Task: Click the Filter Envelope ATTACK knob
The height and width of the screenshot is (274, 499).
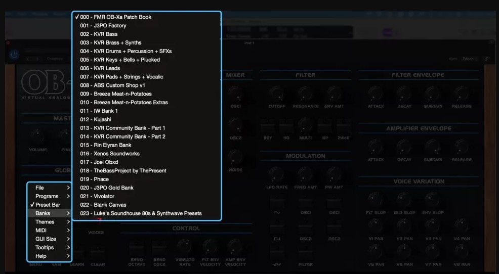Action: (x=376, y=93)
